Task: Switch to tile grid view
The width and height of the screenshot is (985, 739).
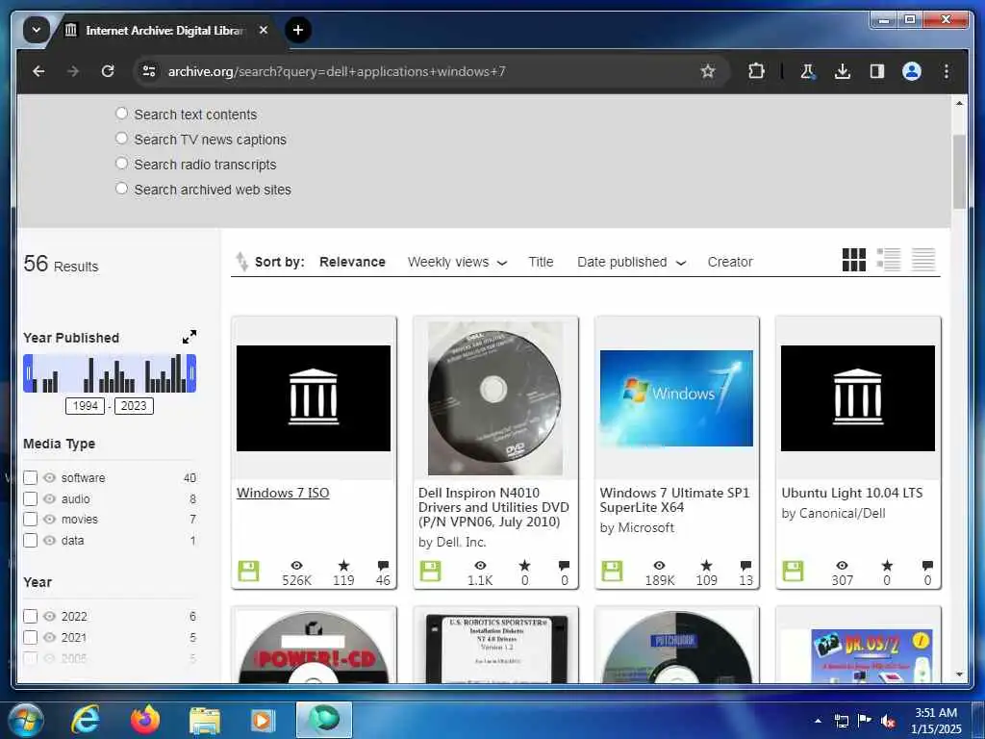Action: coord(854,260)
